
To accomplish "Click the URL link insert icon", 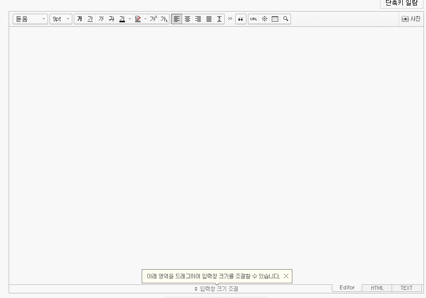I will [253, 19].
